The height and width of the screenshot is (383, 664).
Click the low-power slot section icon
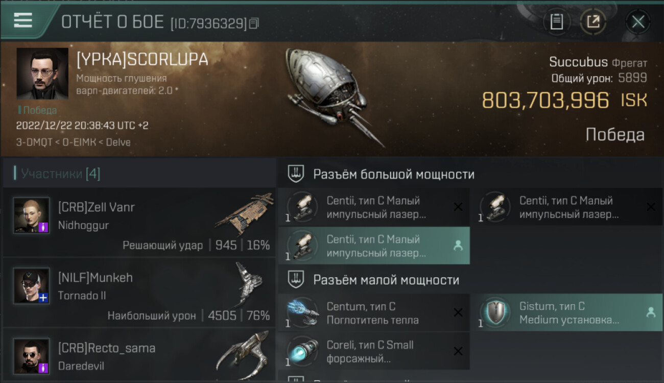click(296, 279)
